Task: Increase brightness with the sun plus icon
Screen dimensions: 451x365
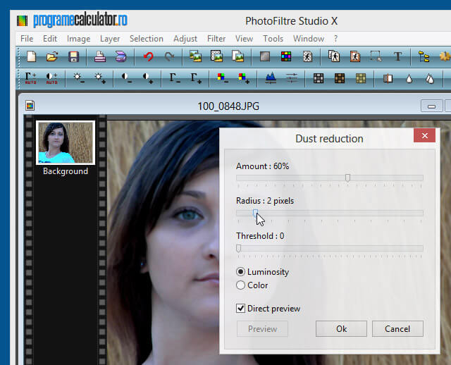Action: [100, 78]
